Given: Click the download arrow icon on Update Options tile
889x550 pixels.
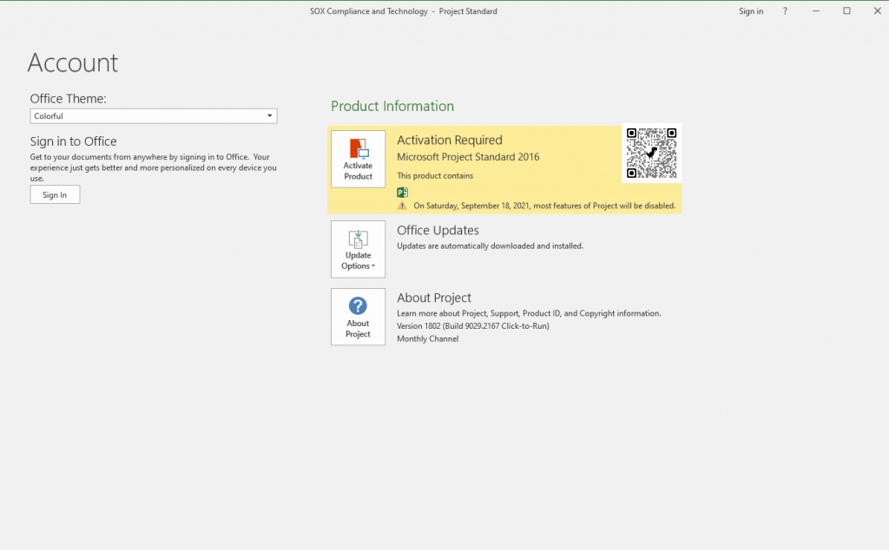Looking at the screenshot, I should [x=358, y=236].
